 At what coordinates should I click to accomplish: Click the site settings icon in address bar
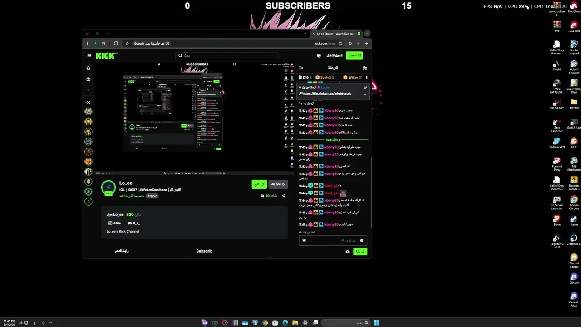pos(340,44)
